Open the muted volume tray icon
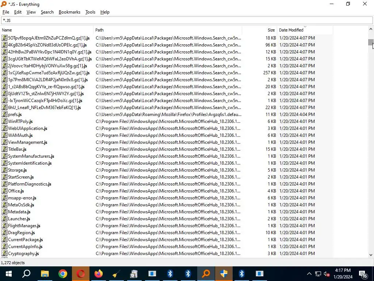The width and height of the screenshot is (374, 281). 327,274
